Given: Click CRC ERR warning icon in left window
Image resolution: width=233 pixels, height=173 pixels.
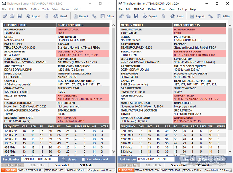Looking at the screenshot, I should 3,170.
